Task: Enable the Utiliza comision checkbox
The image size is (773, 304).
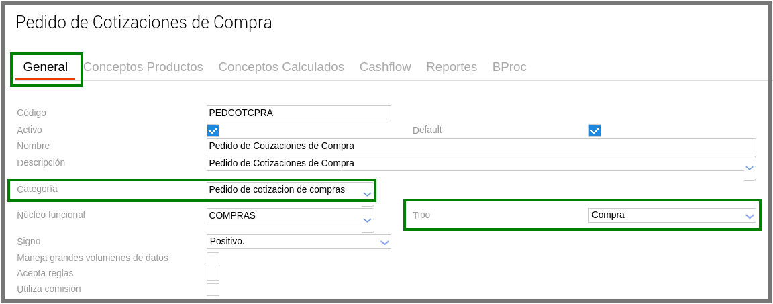Action: click(213, 289)
